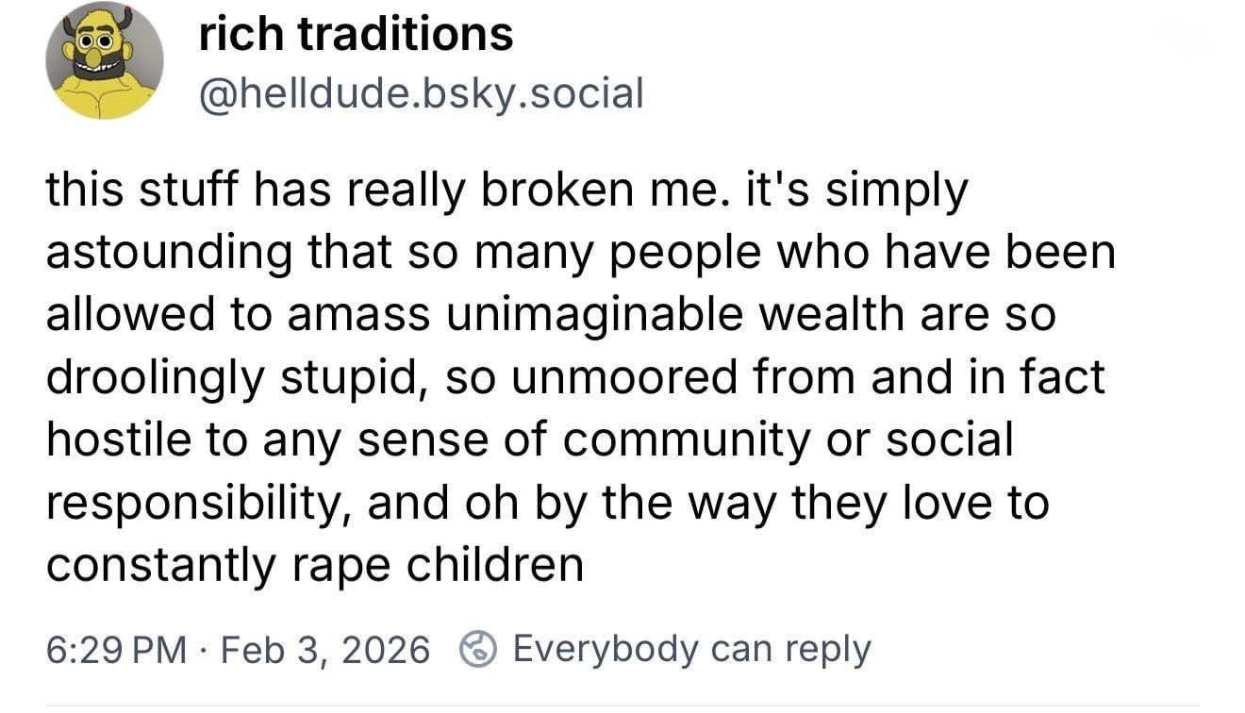Click the reply settings globe icon
This screenshot has height=713, width=1245.
coord(477,649)
